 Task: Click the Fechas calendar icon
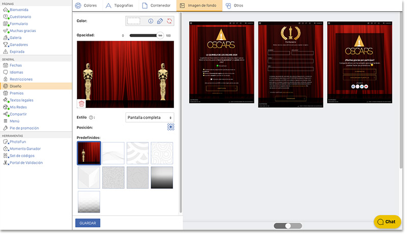click(x=6, y=66)
